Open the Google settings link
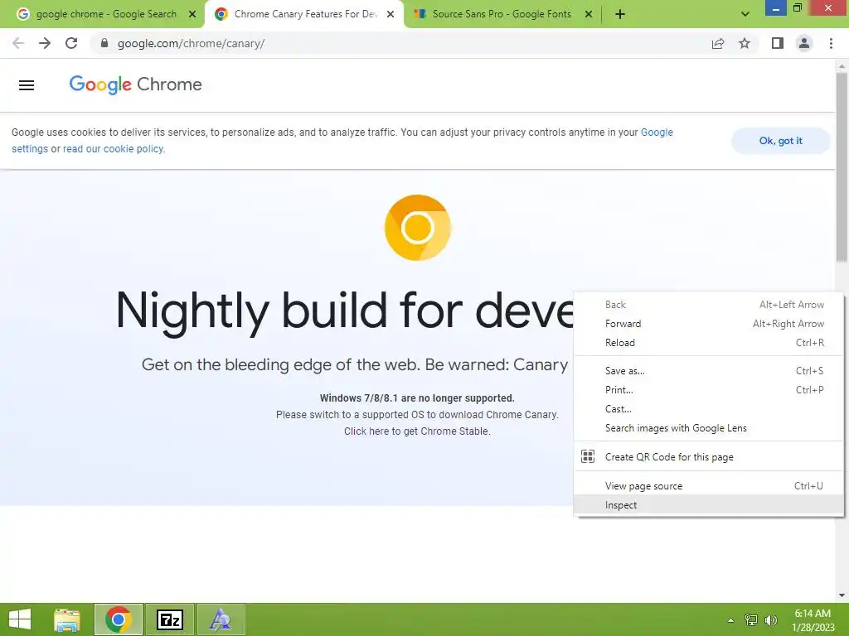Image resolution: width=849 pixels, height=636 pixels. (x=342, y=141)
